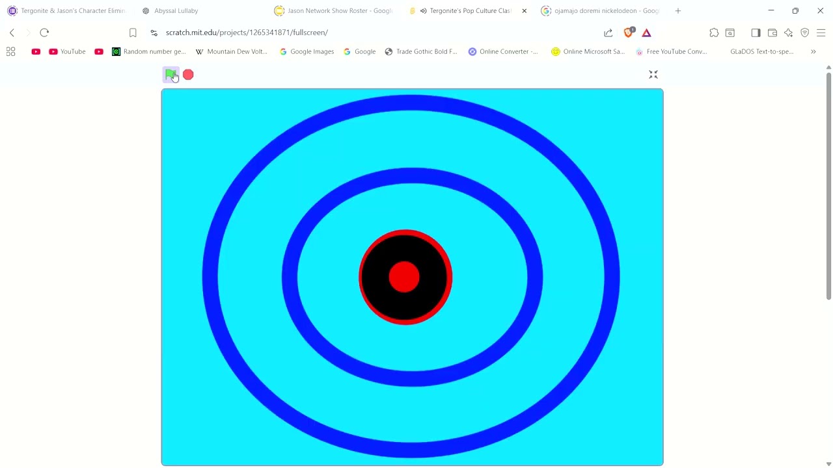Switch to Jason Network Show Roster tab
Screen dimensions: 833x468
pyautogui.click(x=334, y=10)
